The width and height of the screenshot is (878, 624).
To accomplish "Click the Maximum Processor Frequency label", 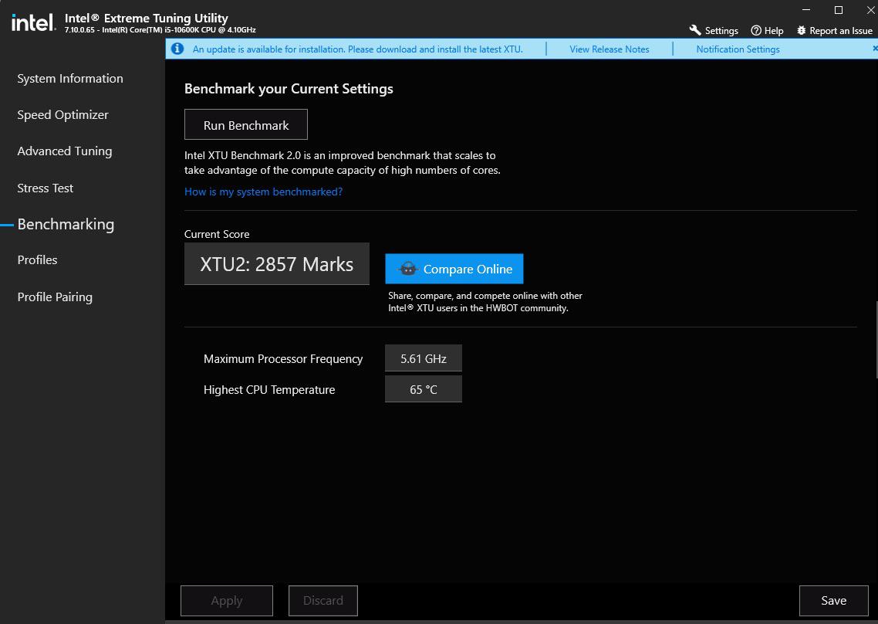I will tap(283, 359).
